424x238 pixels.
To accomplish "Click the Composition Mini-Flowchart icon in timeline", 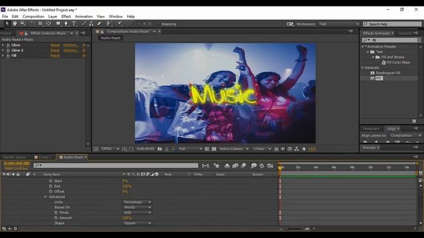I will pos(205,166).
